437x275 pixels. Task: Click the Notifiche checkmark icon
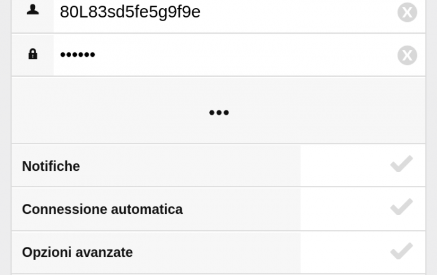[401, 165]
